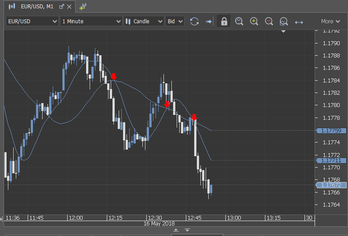Open the Bid price type dropdown
Image resolution: width=348 pixels, height=236 pixels.
pos(175,21)
